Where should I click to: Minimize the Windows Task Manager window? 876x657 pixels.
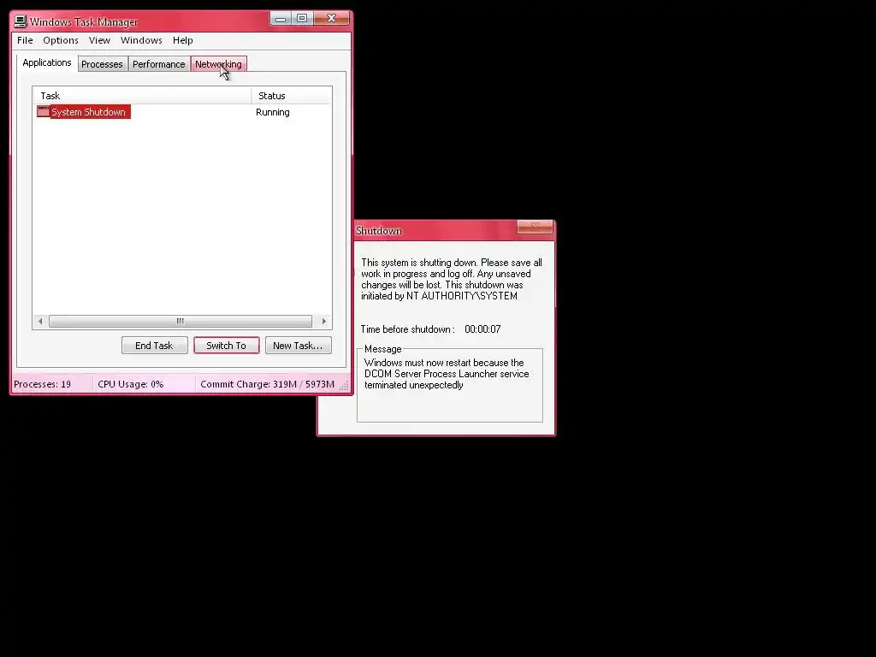pos(281,19)
